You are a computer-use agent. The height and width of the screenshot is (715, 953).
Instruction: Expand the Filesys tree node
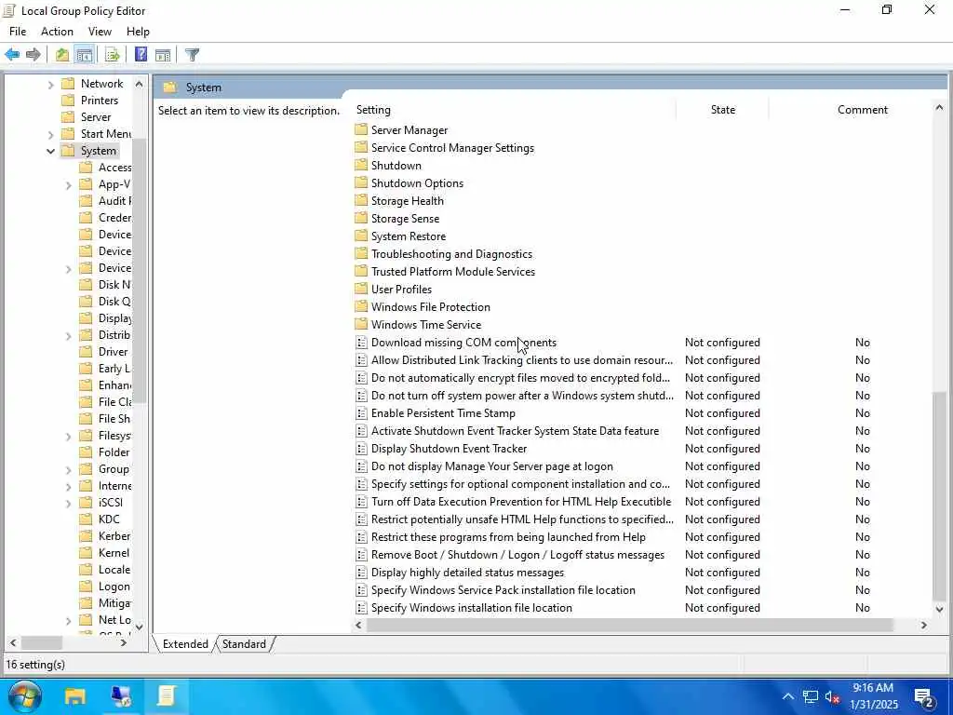click(69, 436)
